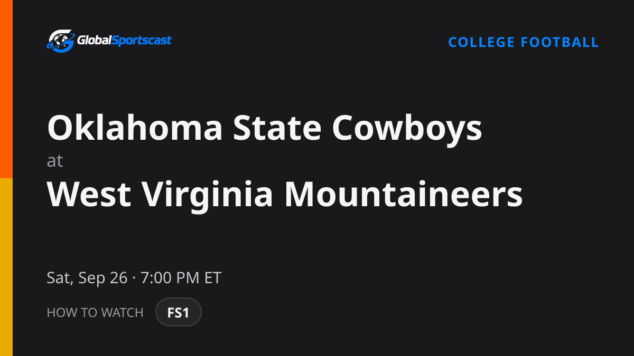Screen dimensions: 634x356
Task: Open the Oklahoma State Cowboys team title
Action: (x=265, y=128)
